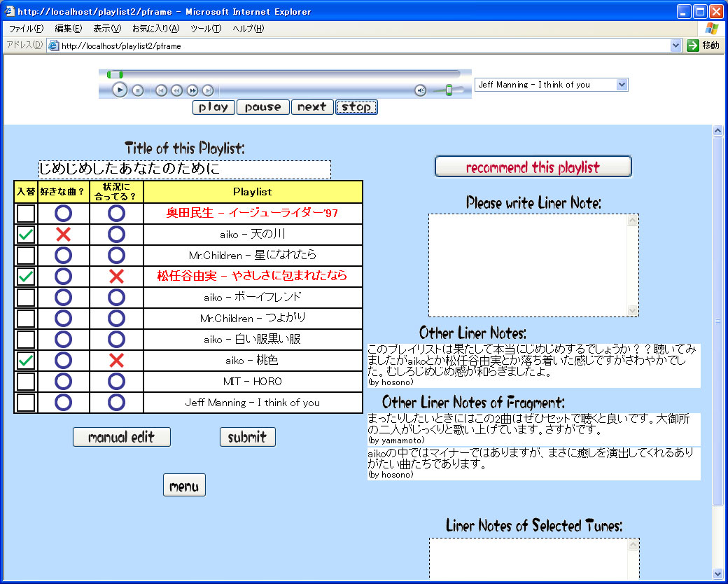The width and height of the screenshot is (728, 584).
Task: Toggle the favorite circle for aiko - ボーイフレンド
Action: [x=63, y=298]
